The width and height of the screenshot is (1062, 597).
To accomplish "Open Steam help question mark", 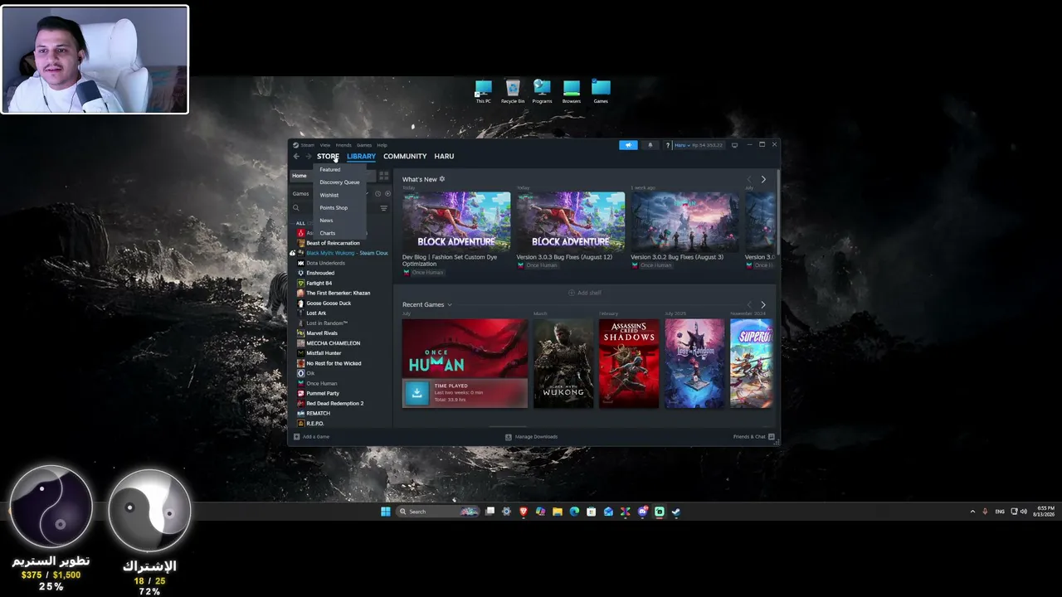I will (667, 145).
